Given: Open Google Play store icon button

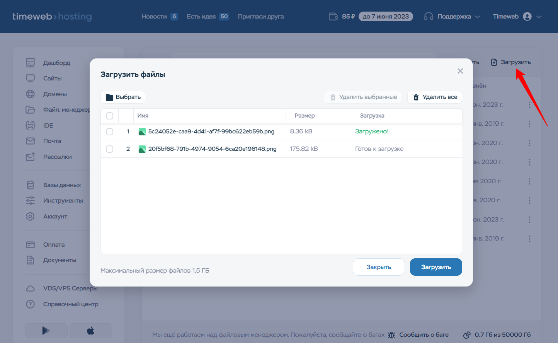Looking at the screenshot, I should (46, 331).
